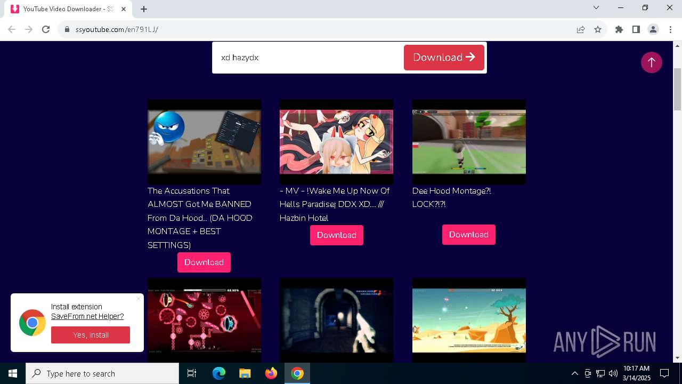Open the Chrome profile avatar
Image resolution: width=682 pixels, height=384 pixels.
pyautogui.click(x=653, y=29)
